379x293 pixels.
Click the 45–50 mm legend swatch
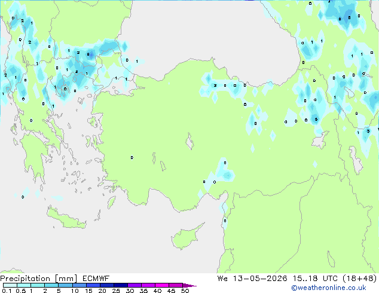[x=176, y=285]
